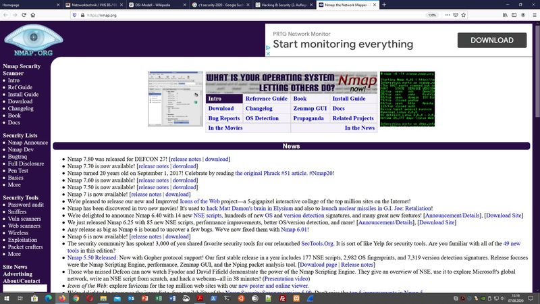Close the PRTG ad via X icon
Screen dimensions: 540x304
[268, 53]
